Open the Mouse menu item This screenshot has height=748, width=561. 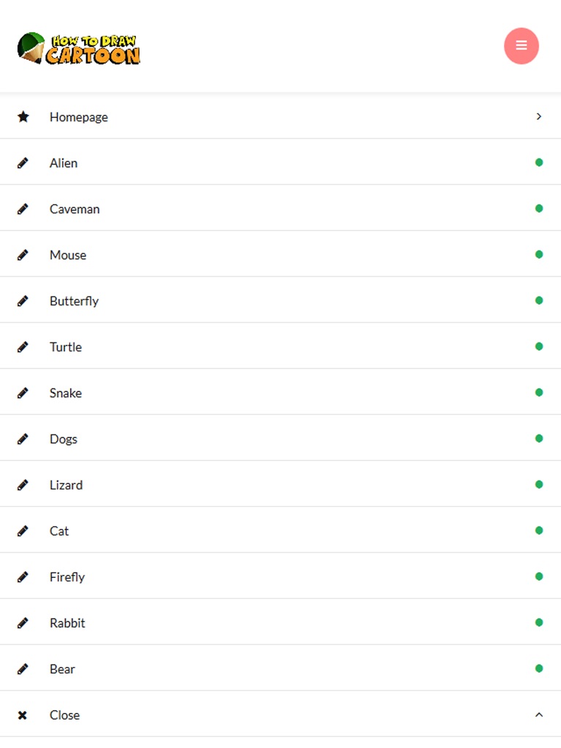[x=68, y=255]
